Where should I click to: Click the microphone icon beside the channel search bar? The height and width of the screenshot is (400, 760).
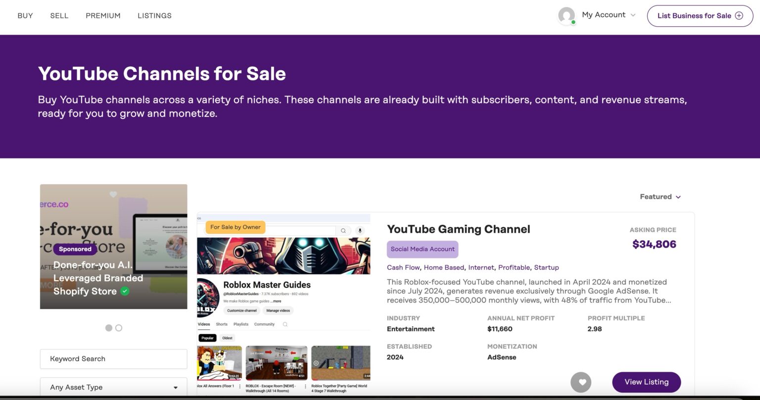[x=360, y=231]
